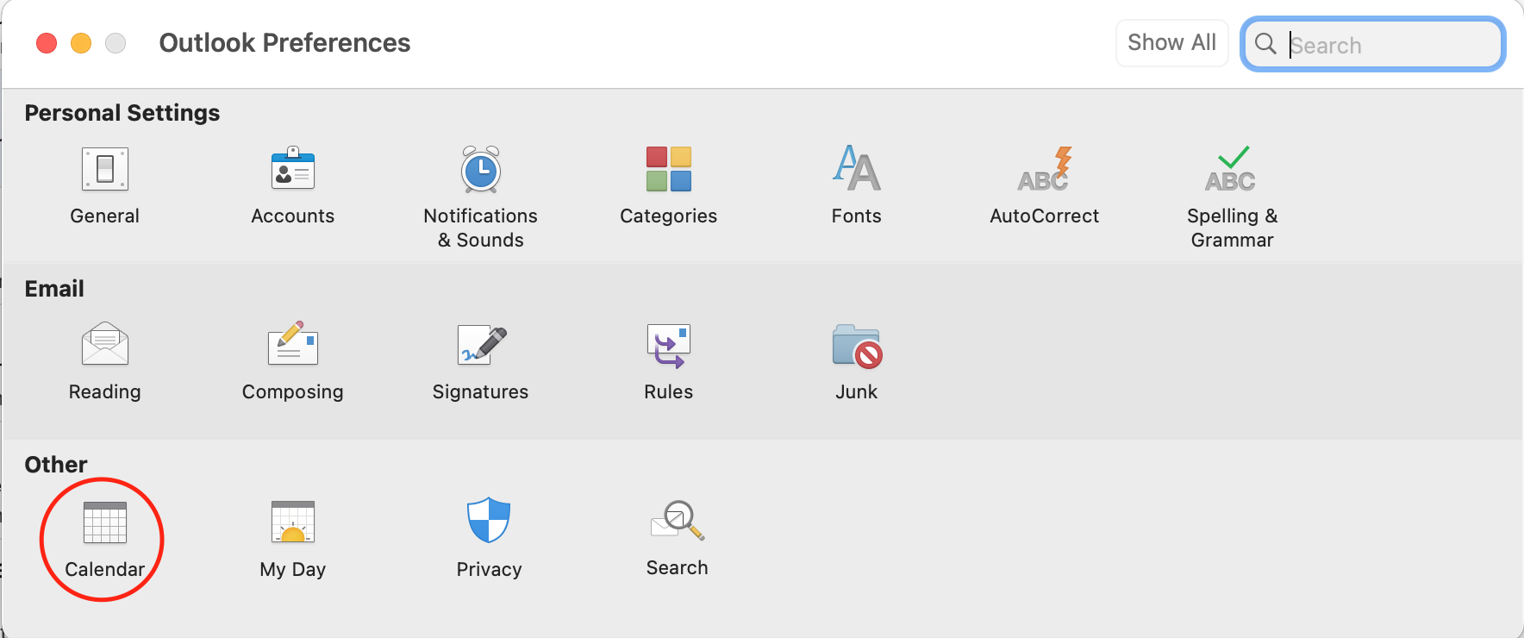Minimize the Outlook Preferences window

click(x=81, y=43)
